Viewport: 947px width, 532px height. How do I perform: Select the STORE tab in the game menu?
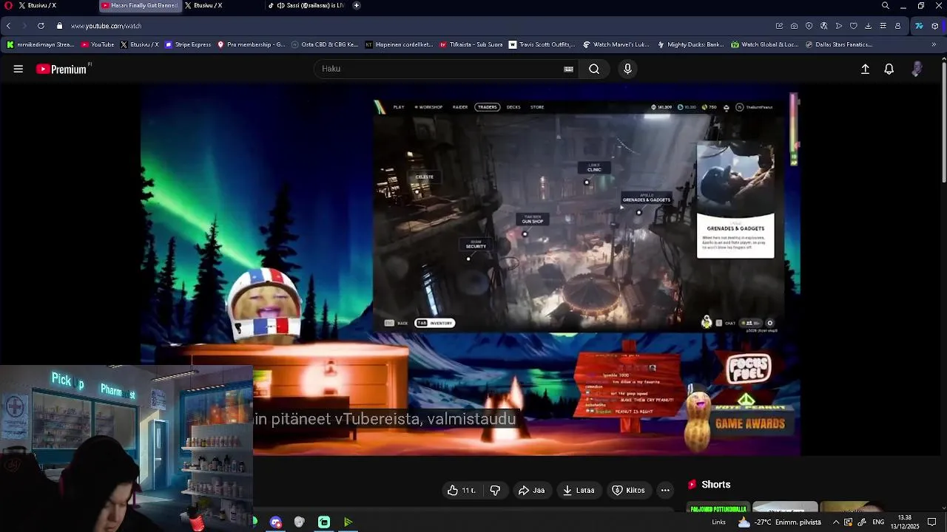537,107
